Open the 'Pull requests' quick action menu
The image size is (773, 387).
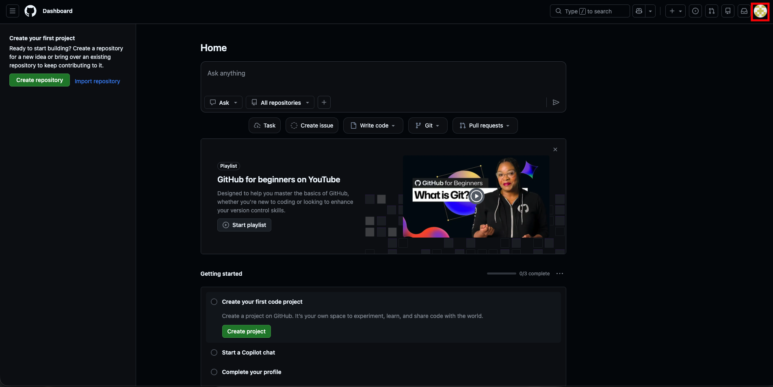click(x=485, y=125)
